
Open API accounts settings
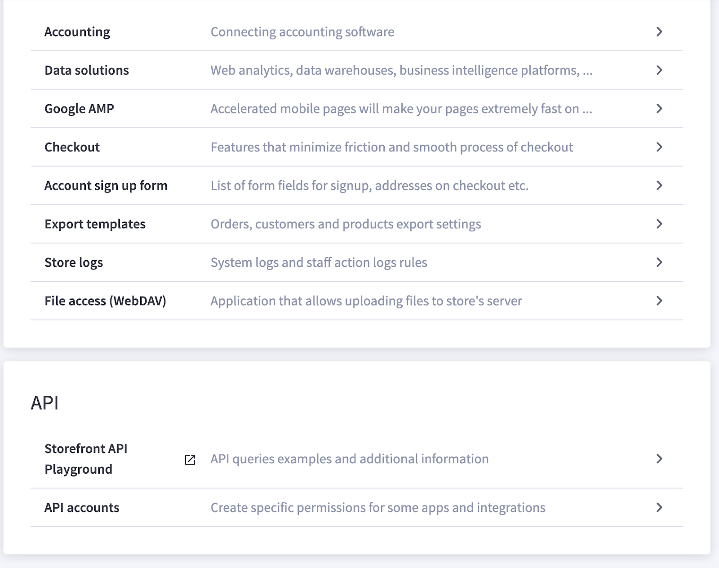pos(82,507)
